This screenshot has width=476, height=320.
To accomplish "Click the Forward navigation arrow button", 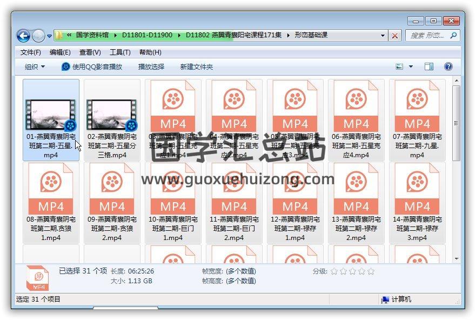I will [x=38, y=36].
